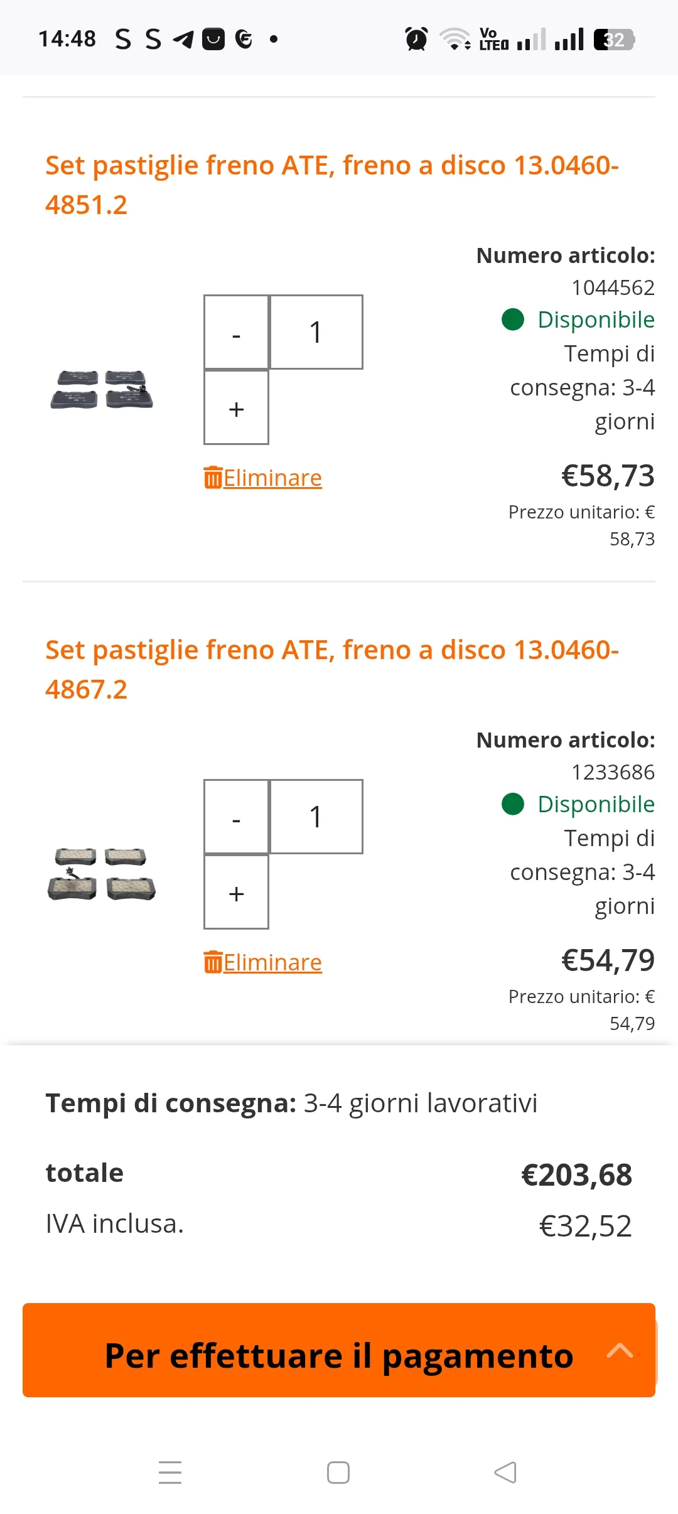Tap trash icon for article 1044562
The width and height of the screenshot is (678, 1514).
[x=213, y=478]
